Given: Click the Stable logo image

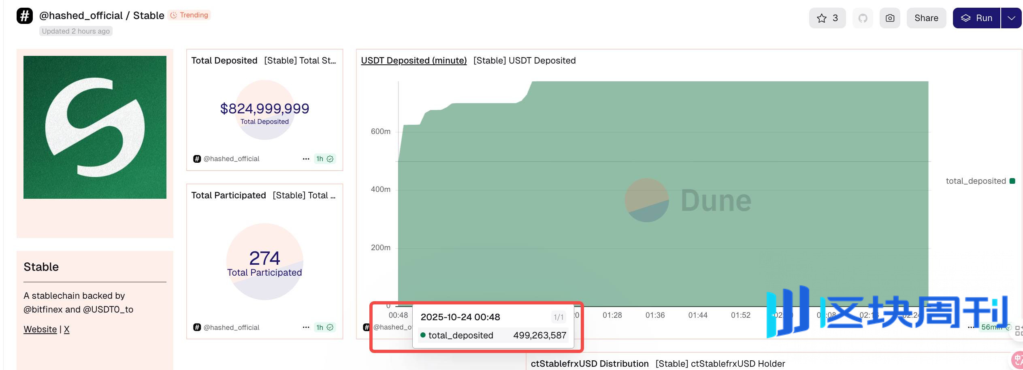Looking at the screenshot, I should (x=95, y=127).
